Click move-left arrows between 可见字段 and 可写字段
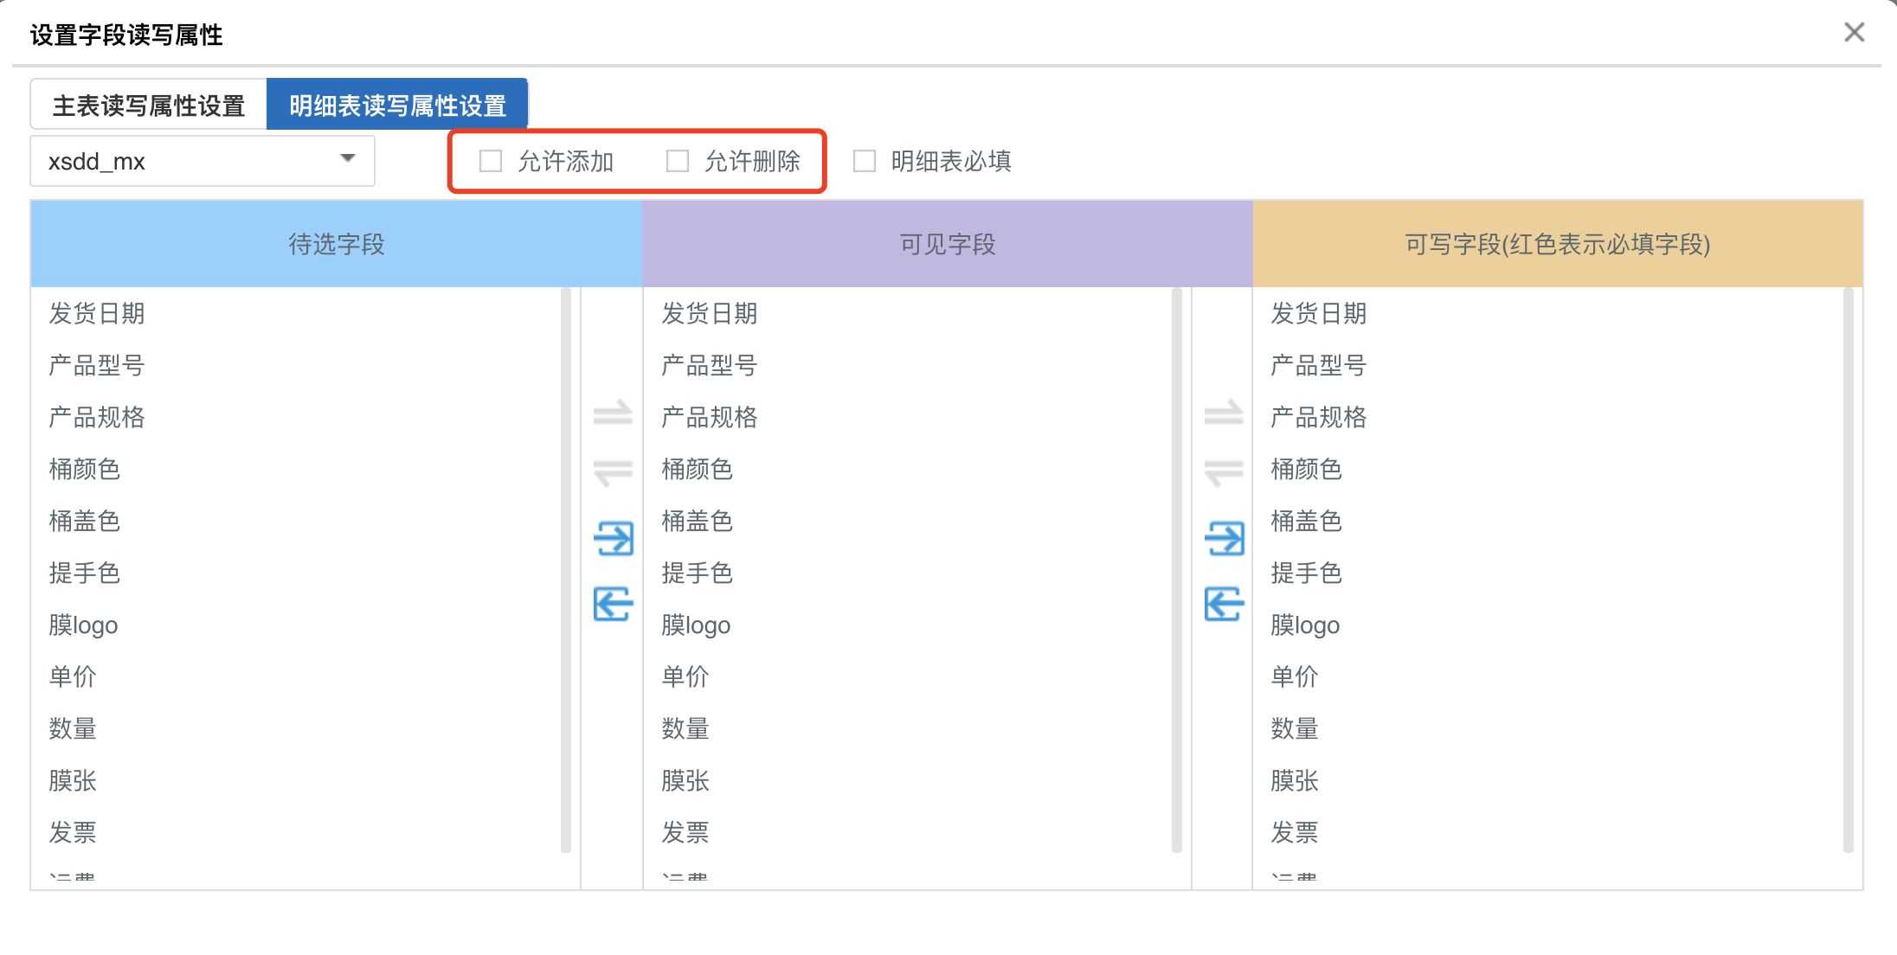 [1223, 472]
